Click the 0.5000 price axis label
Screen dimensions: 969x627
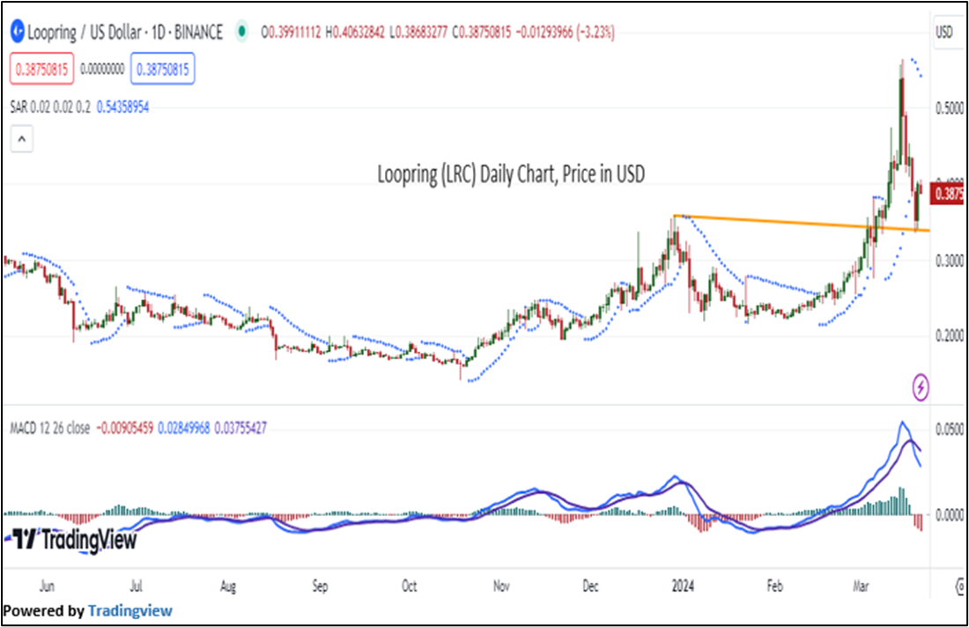(x=950, y=108)
